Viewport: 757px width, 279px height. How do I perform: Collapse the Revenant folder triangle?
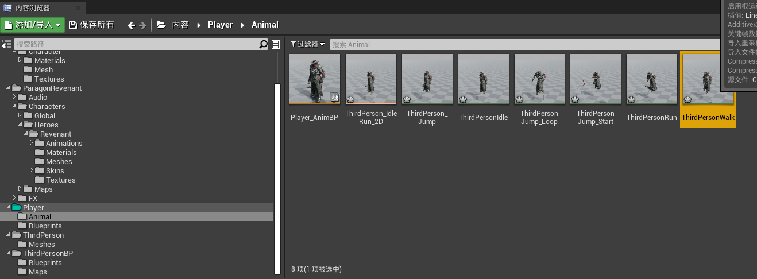click(x=25, y=134)
